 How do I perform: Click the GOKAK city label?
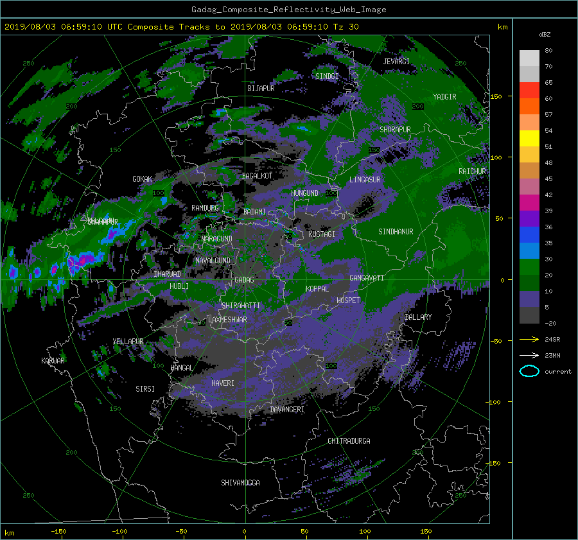coord(143,179)
